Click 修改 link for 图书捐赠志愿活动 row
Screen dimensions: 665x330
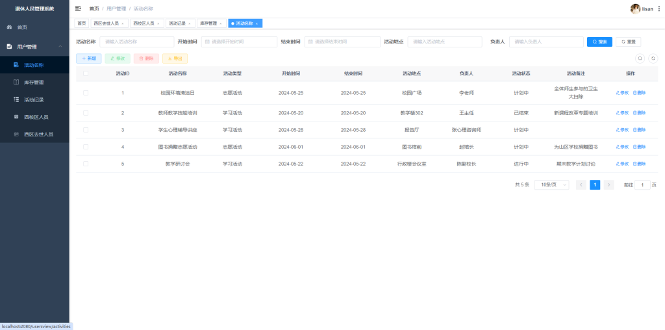(x=622, y=147)
